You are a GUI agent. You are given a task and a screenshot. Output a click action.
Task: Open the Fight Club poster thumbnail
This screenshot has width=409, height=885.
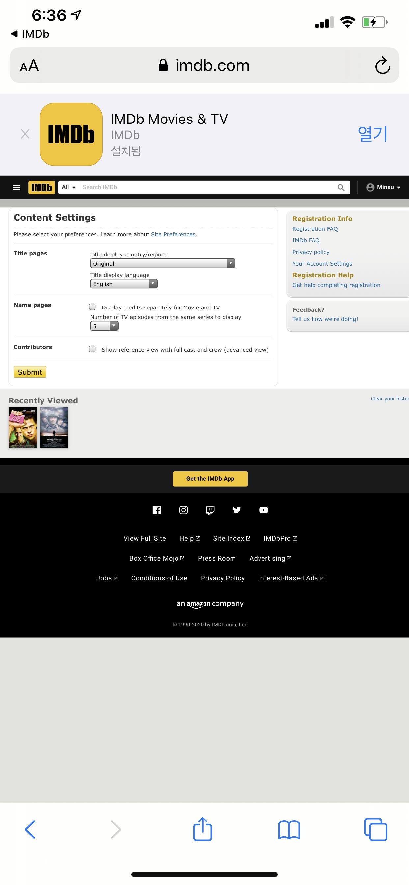point(23,428)
